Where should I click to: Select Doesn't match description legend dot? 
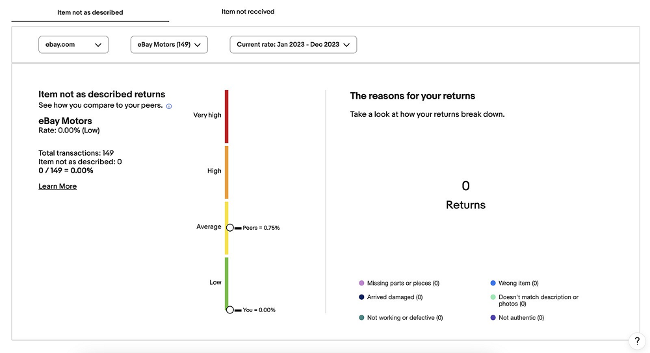coord(493,297)
